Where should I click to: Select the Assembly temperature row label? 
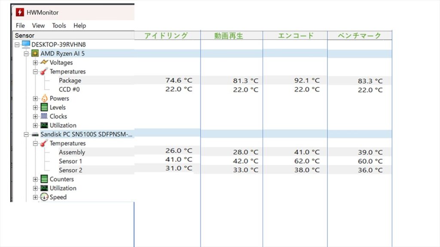point(72,152)
